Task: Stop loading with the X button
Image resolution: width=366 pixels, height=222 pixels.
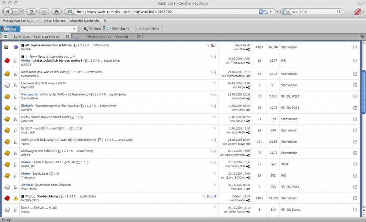Action: [x=44, y=11]
